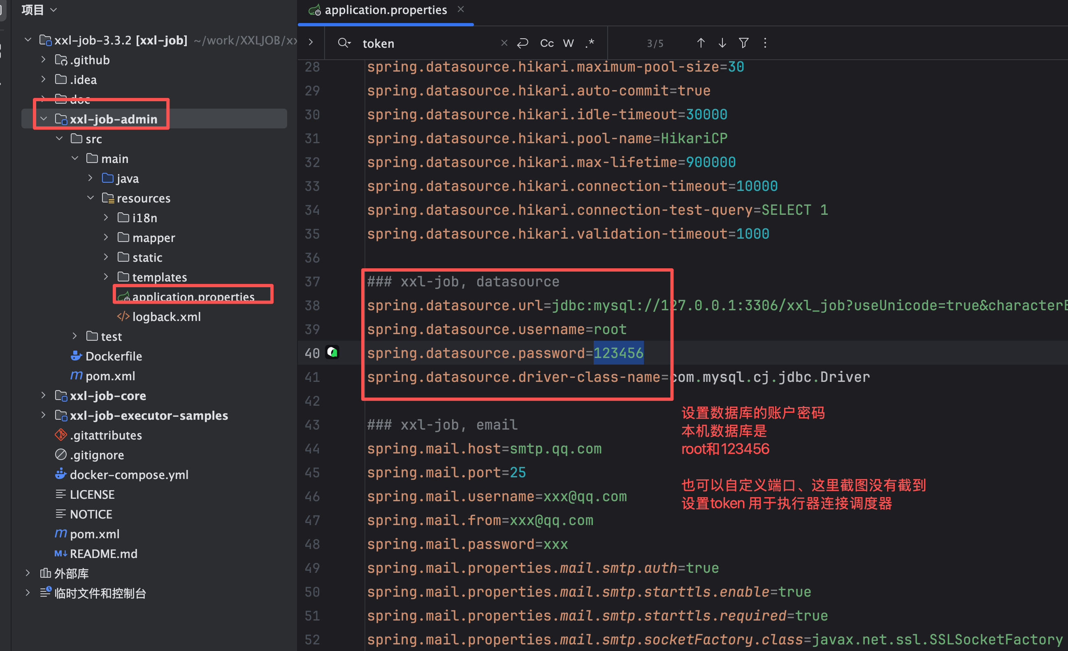The height and width of the screenshot is (651, 1068).
Task: Open docker-compose.yml file
Action: [129, 474]
